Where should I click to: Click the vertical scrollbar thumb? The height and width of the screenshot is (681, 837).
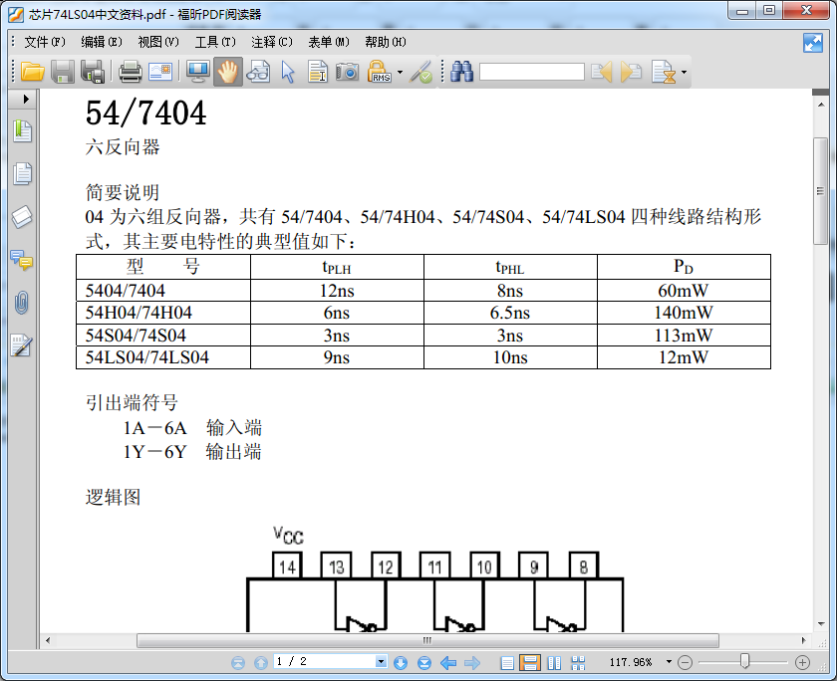[820, 191]
